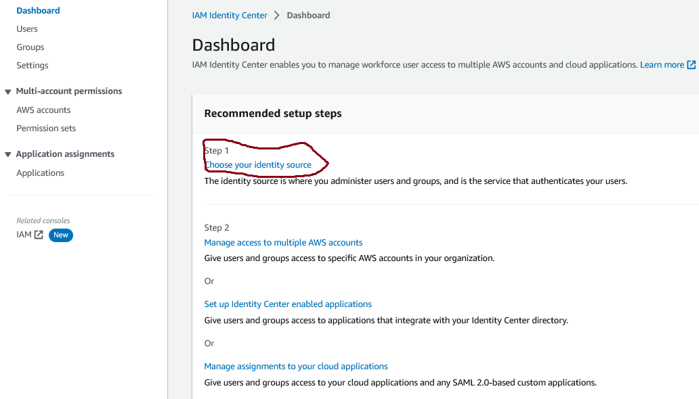Open Permission sets in the sidebar
Screen dimensions: 699x399
(46, 128)
